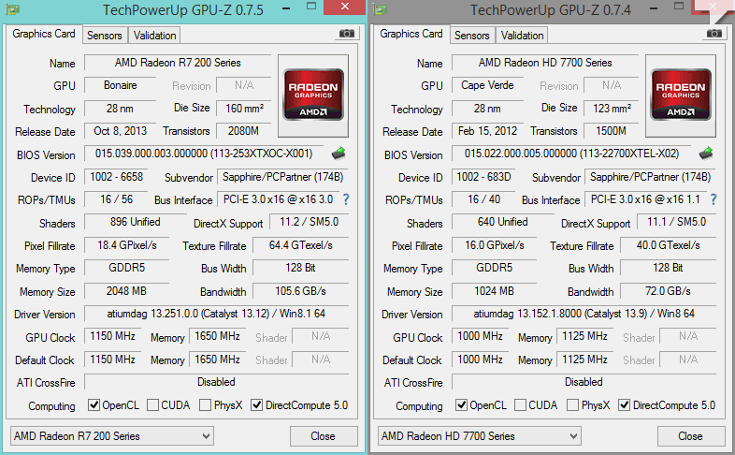Select Graphics Card tab in GPU-Z 0.7.5
The height and width of the screenshot is (455, 735).
tap(44, 34)
